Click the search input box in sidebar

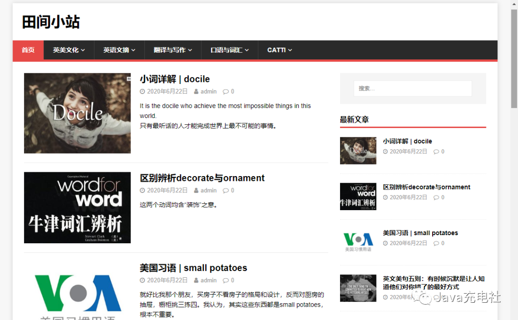coord(412,88)
